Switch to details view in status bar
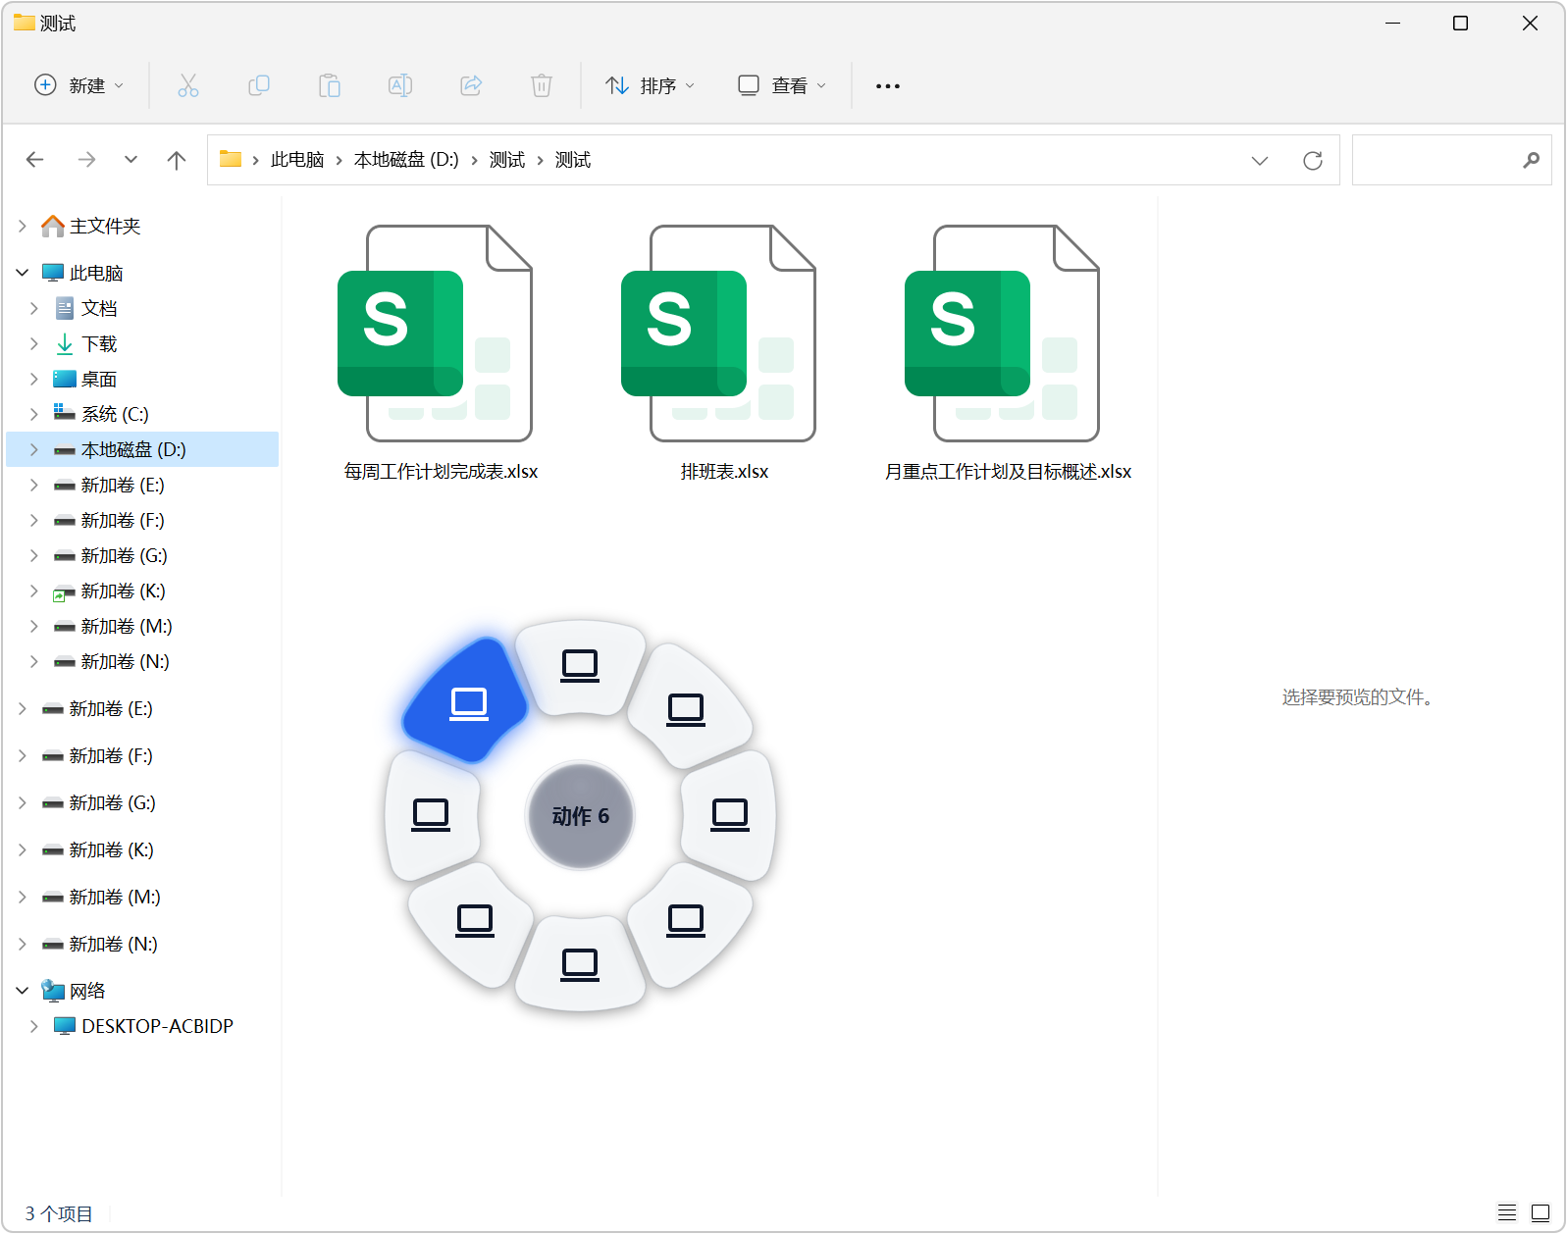The image size is (1567, 1234). click(1507, 1212)
